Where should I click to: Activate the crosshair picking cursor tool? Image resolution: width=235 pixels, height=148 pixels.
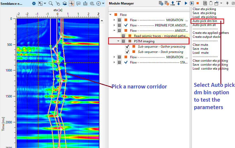[71, 3]
